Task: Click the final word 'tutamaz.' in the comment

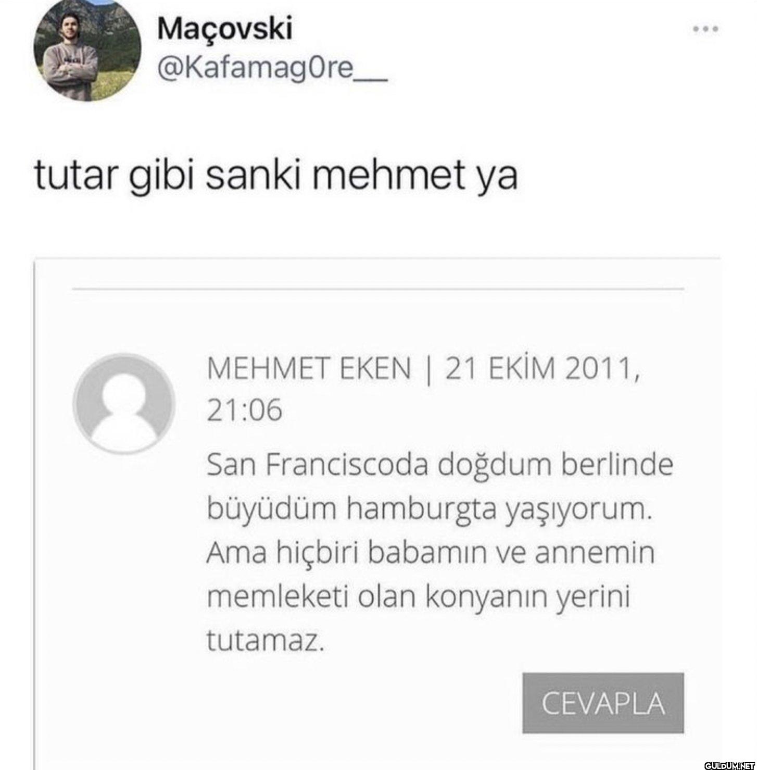Action: [x=266, y=640]
